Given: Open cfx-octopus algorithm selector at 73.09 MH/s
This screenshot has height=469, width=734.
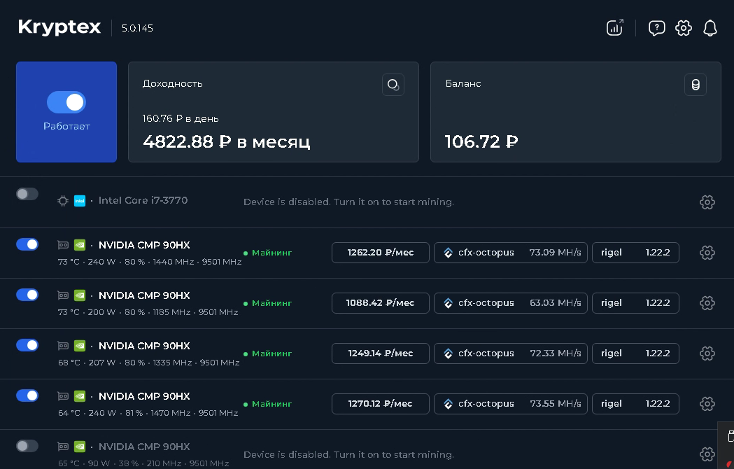Looking at the screenshot, I should click(x=510, y=253).
